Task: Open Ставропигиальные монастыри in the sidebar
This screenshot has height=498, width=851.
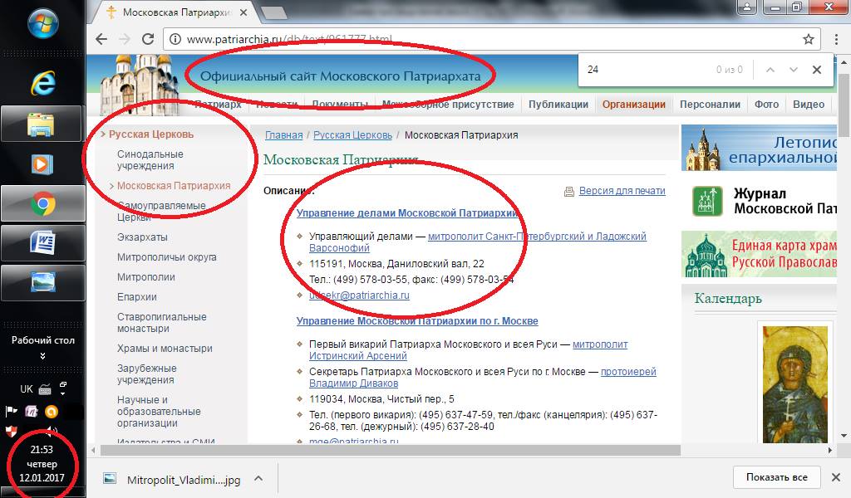Action: (162, 322)
